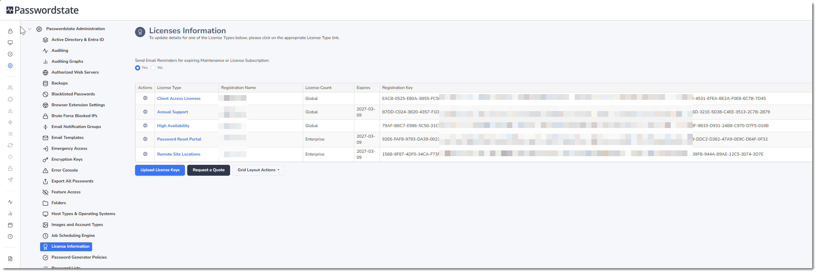This screenshot has width=817, height=273.
Task: Click the circular refresh arrows icon in left rail
Action: (x=10, y=145)
